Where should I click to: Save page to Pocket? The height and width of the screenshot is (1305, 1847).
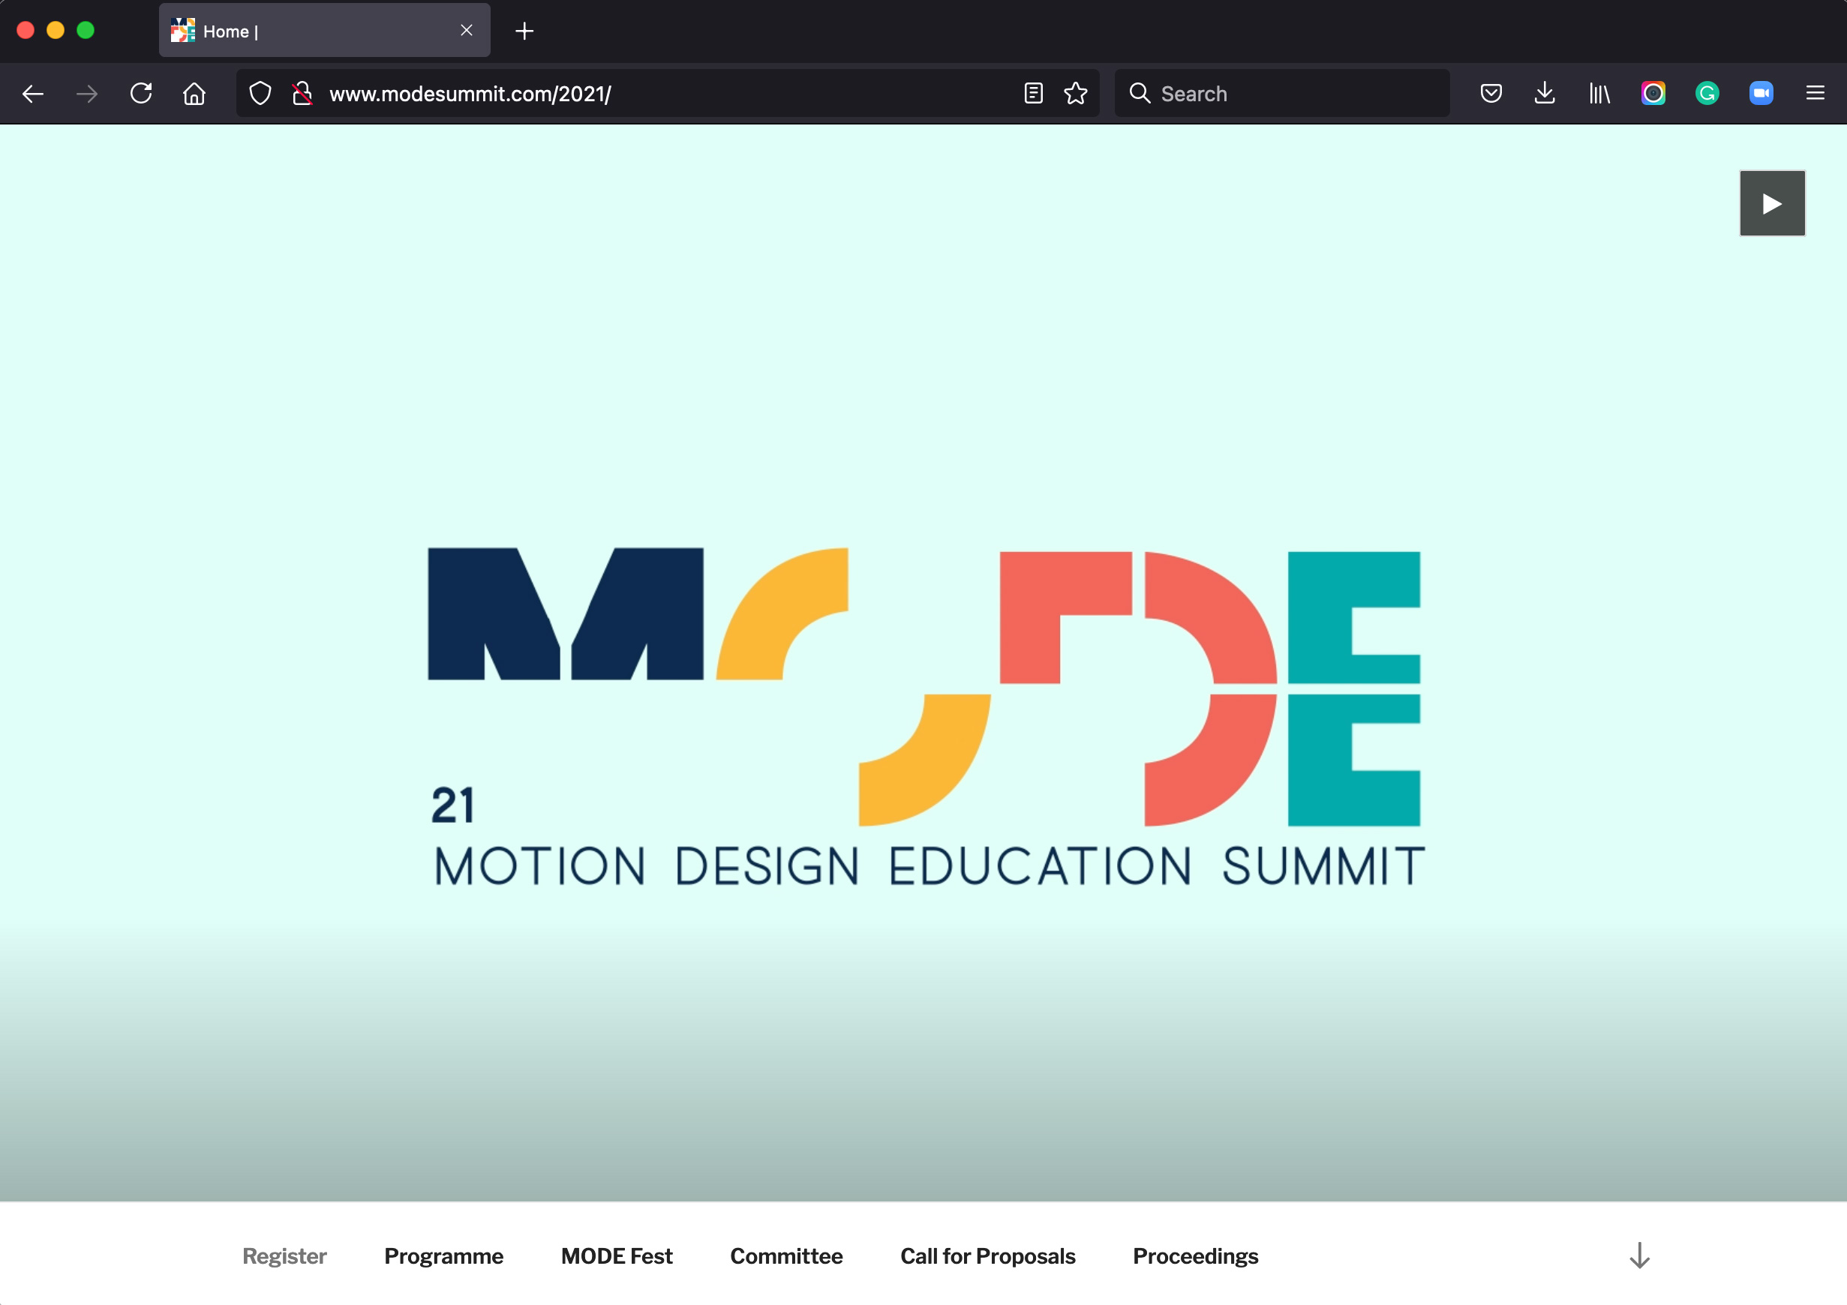pyautogui.click(x=1491, y=94)
